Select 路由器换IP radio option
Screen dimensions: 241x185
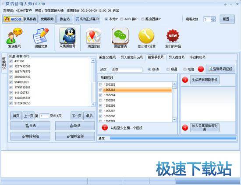[143, 19]
